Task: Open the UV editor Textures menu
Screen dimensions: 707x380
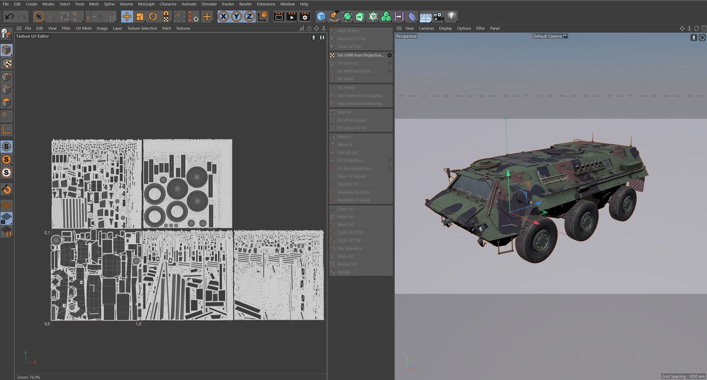Action: click(x=183, y=28)
